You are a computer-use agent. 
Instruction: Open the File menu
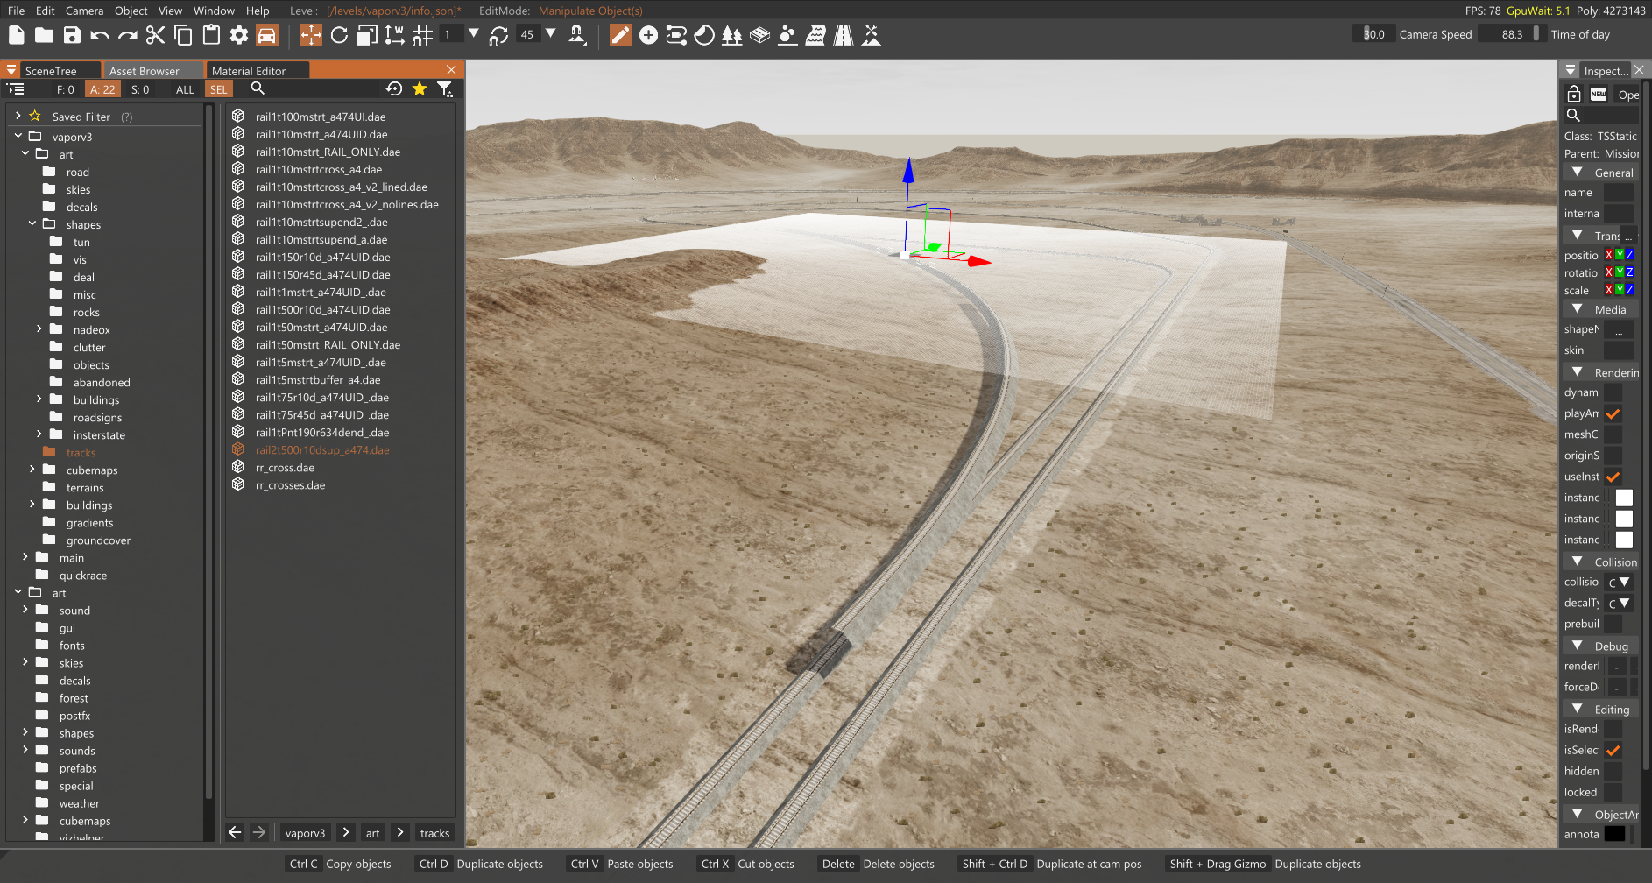point(16,11)
